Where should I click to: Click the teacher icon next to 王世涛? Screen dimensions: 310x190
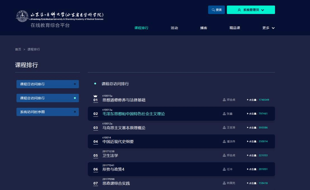point(224,128)
